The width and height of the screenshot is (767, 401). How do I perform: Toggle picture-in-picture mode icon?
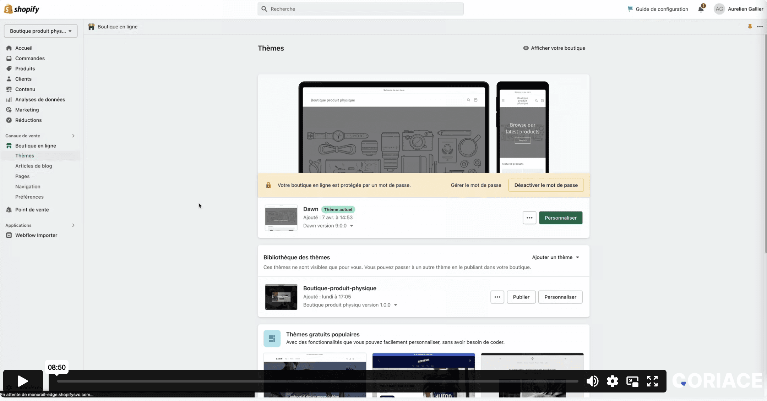pyautogui.click(x=632, y=381)
